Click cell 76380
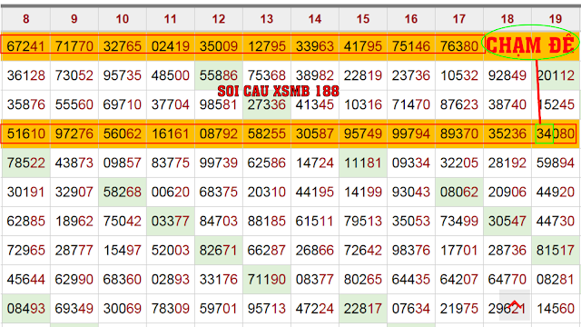 point(459,46)
